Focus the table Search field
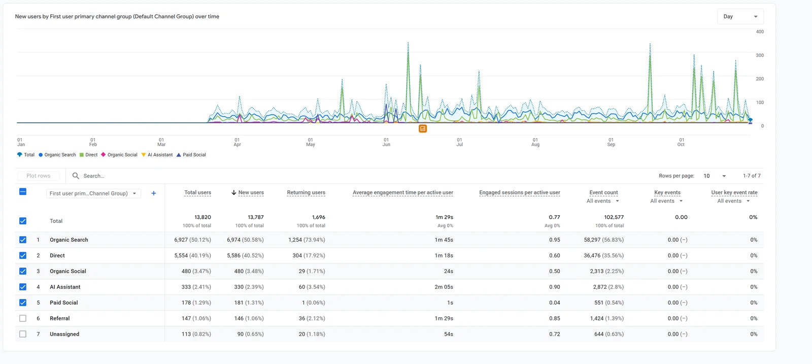The image size is (812, 364). (94, 176)
